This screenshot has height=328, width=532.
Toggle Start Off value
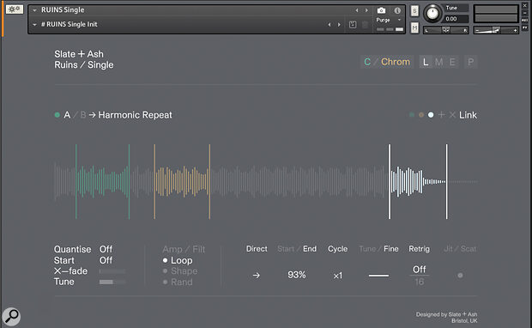tap(106, 260)
